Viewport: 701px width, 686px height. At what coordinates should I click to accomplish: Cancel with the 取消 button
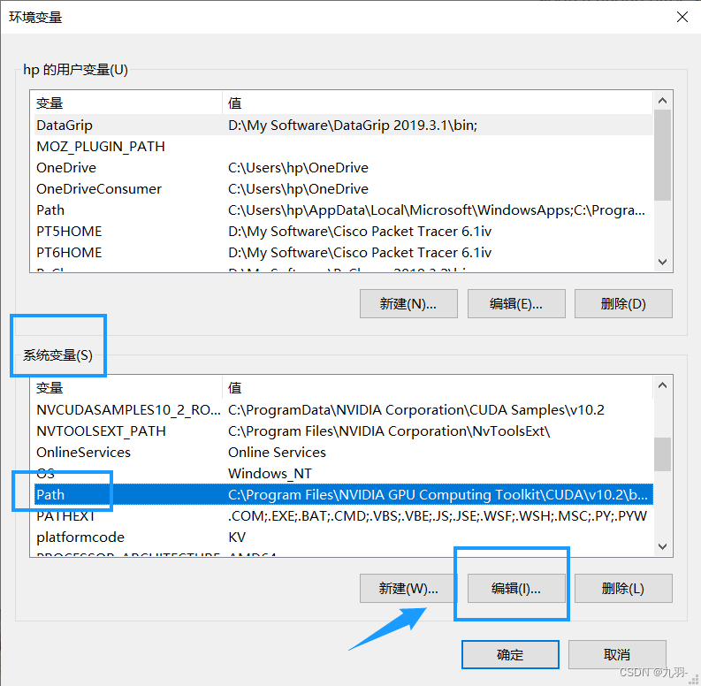click(617, 655)
